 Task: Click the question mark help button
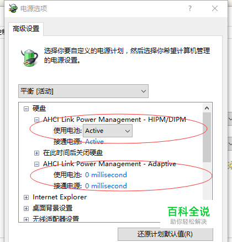190,8
